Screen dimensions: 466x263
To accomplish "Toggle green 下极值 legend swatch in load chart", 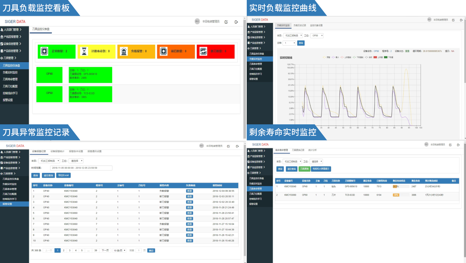I will click(x=386, y=57).
